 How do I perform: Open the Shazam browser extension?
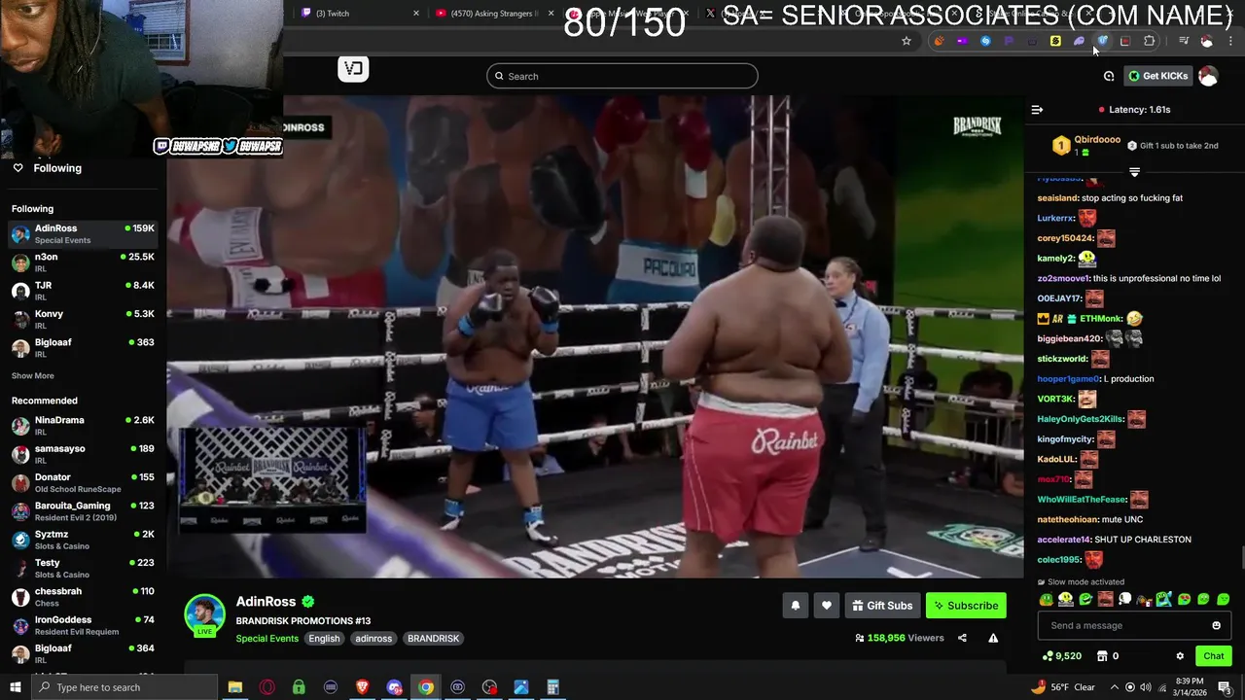pos(985,41)
